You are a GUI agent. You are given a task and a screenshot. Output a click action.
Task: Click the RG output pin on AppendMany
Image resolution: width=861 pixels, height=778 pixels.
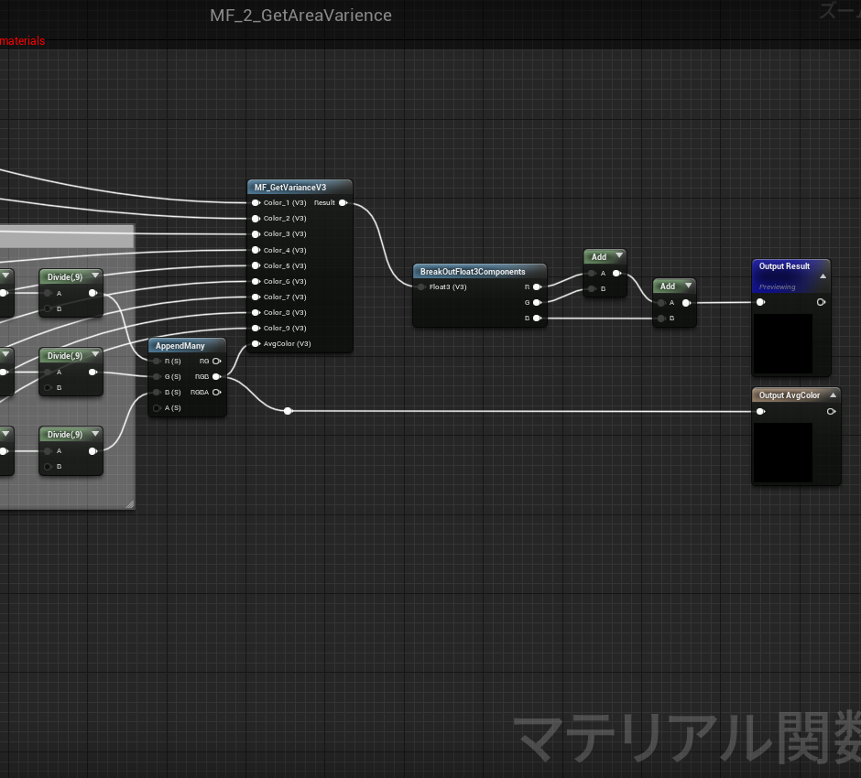click(x=217, y=361)
